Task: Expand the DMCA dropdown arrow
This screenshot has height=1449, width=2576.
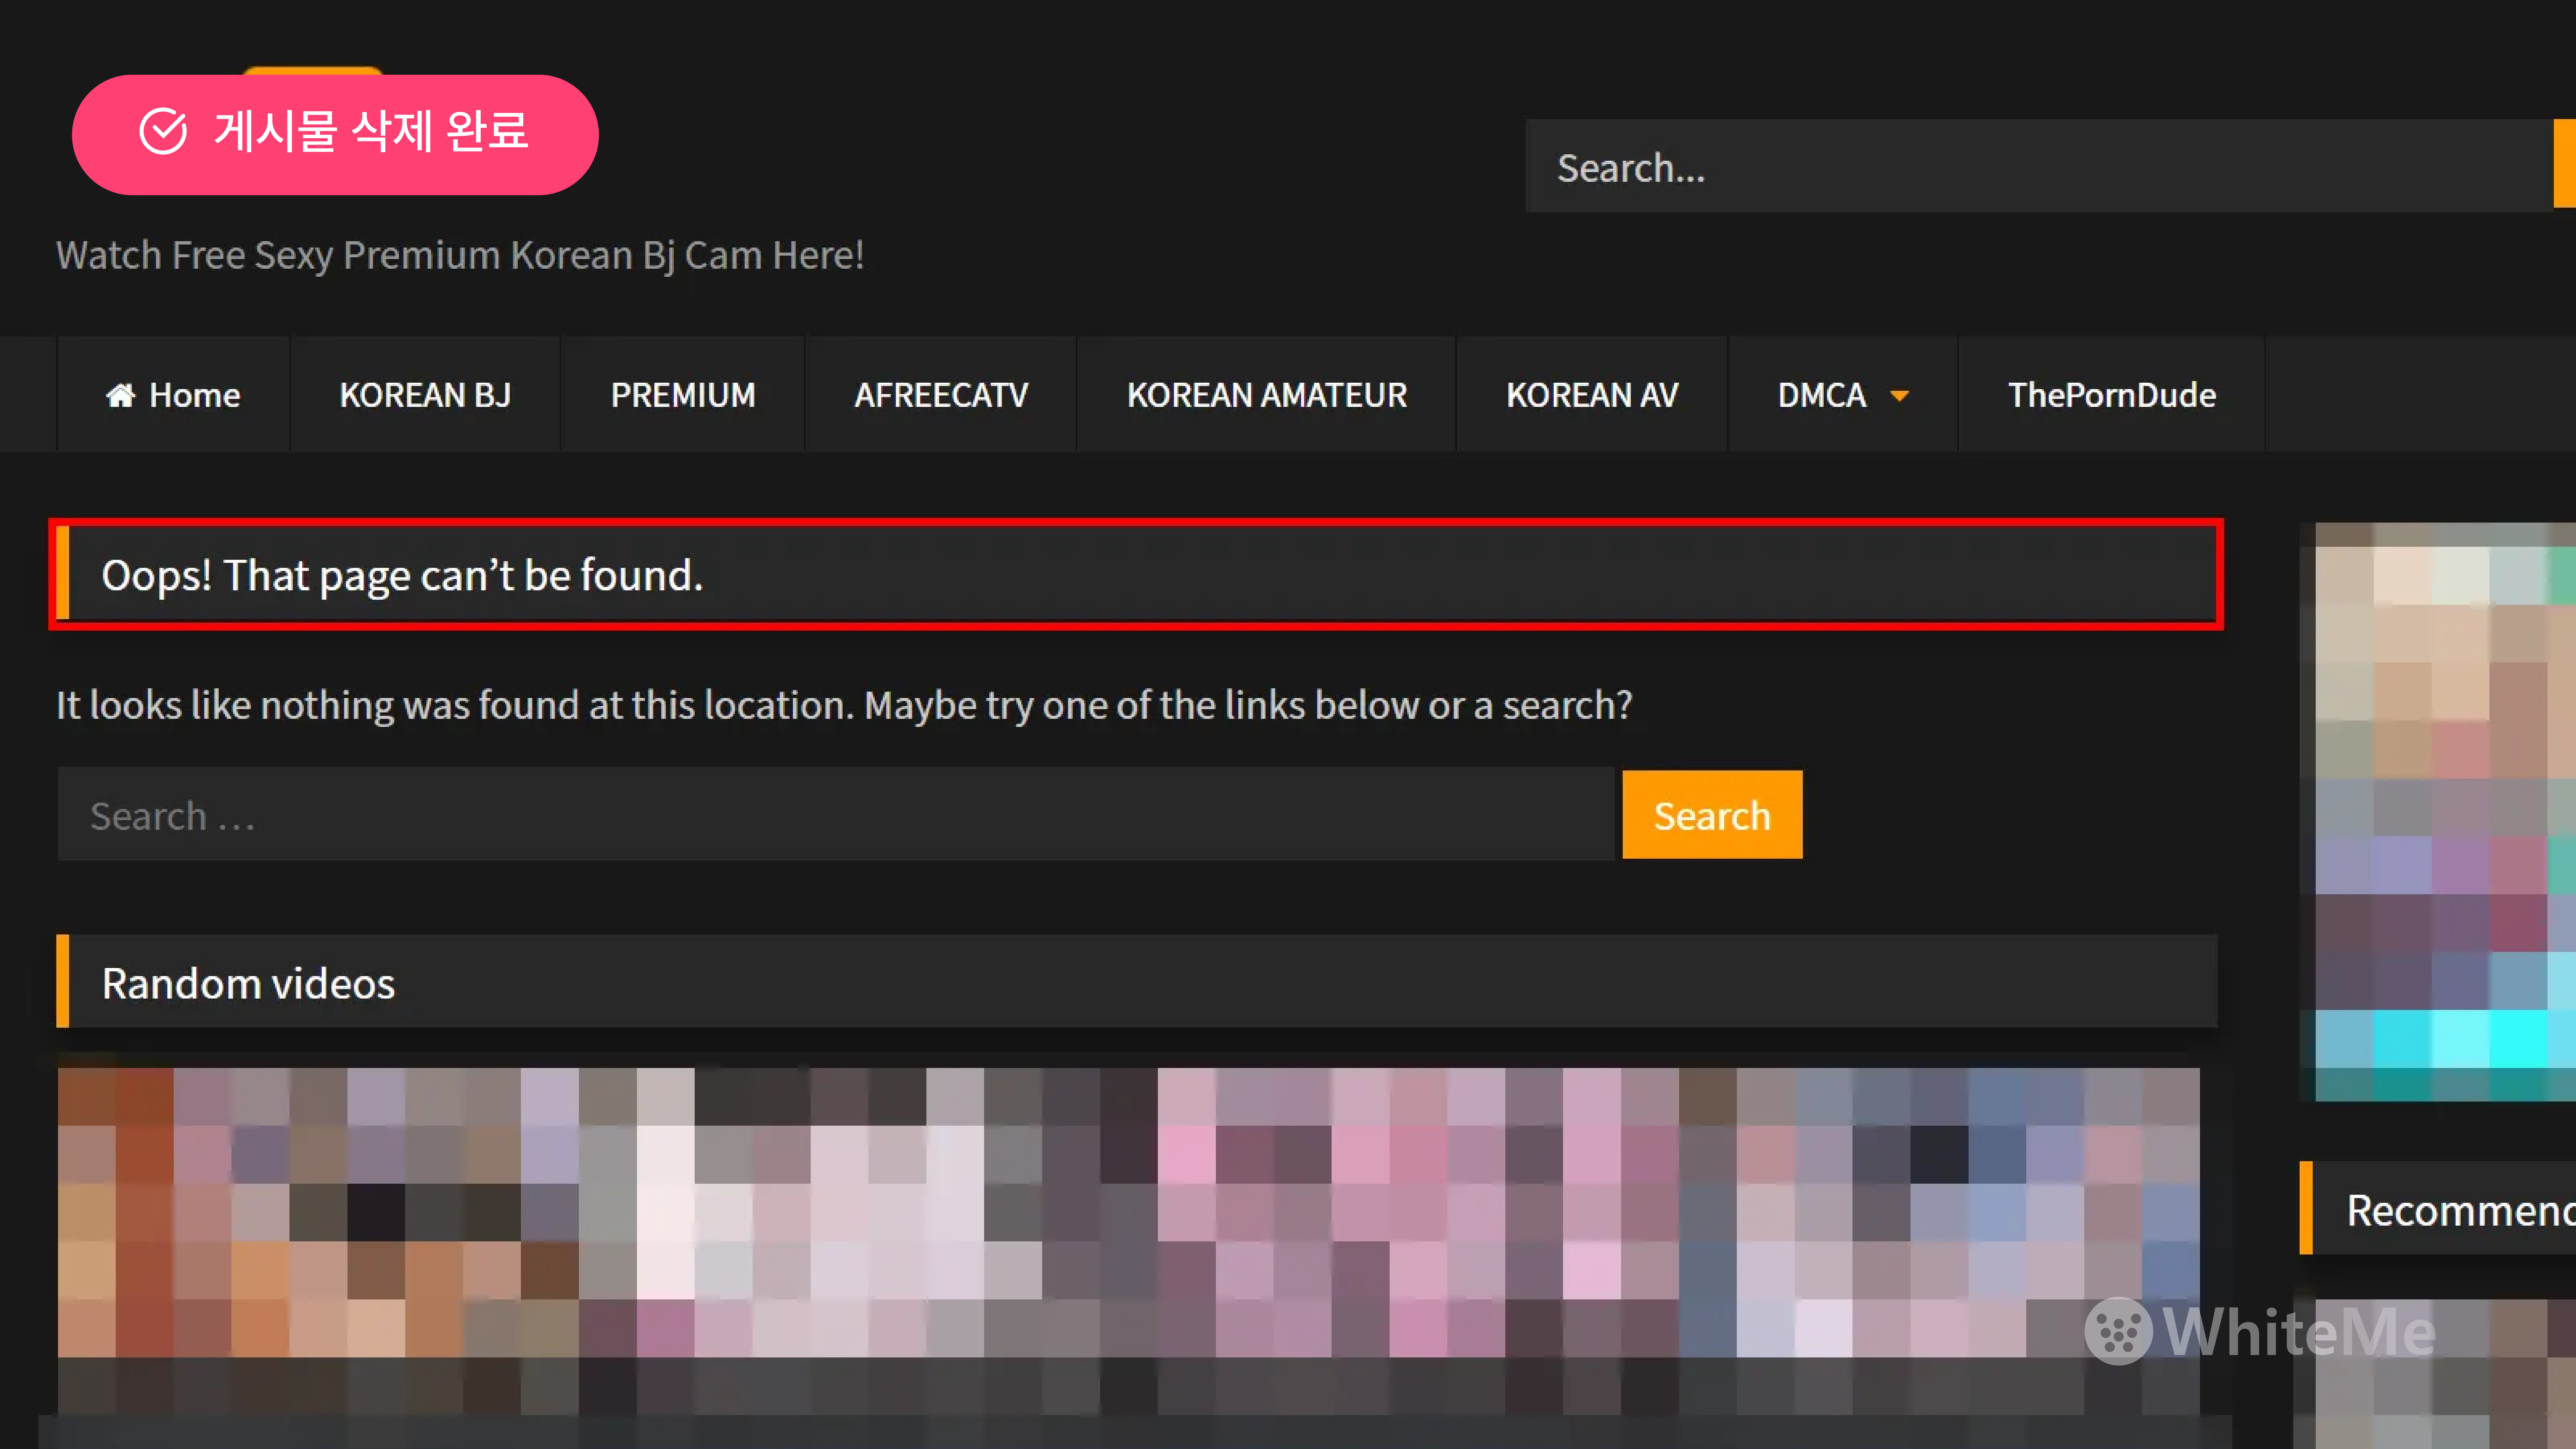Action: pos(1899,396)
